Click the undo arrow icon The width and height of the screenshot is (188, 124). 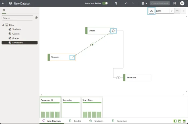126,3
